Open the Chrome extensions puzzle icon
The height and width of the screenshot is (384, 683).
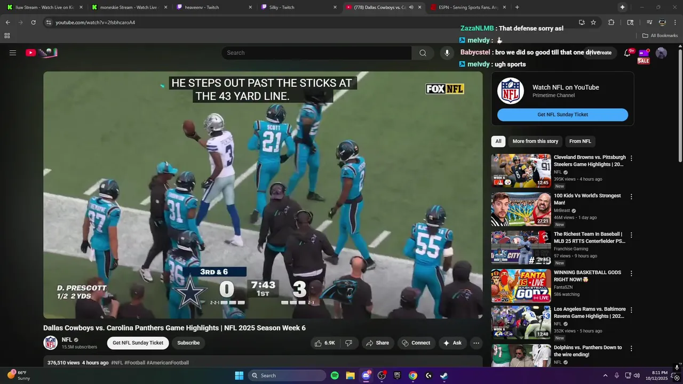coord(611,22)
